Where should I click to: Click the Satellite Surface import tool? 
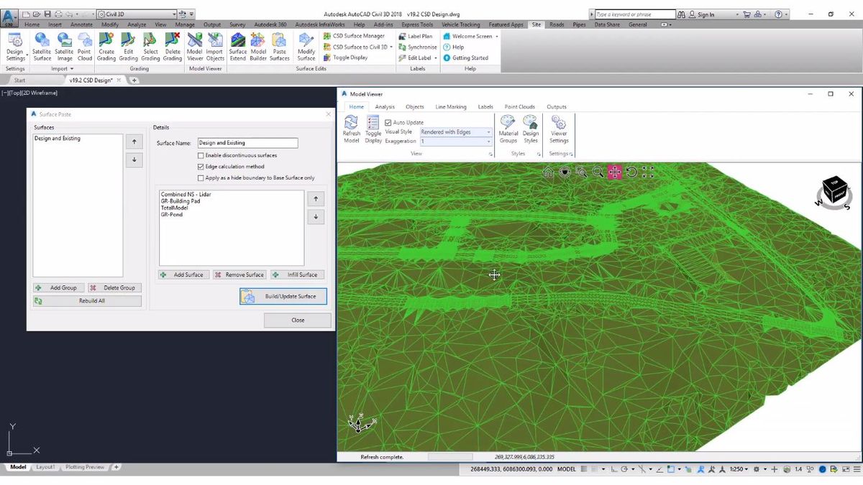(42, 47)
